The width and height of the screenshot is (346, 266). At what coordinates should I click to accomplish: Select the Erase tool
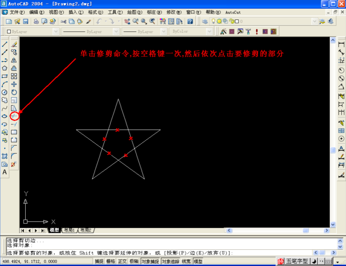click(x=14, y=44)
